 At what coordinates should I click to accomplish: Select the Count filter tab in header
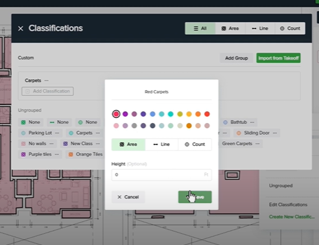(290, 29)
